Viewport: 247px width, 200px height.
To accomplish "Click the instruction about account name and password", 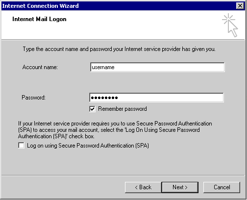I will [119, 49].
